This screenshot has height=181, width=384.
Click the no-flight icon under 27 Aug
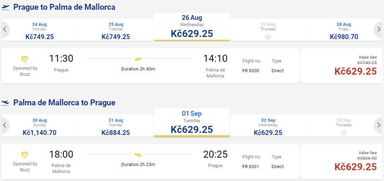click(268, 37)
